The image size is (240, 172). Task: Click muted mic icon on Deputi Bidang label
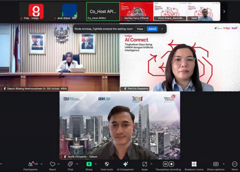(x=1, y=89)
